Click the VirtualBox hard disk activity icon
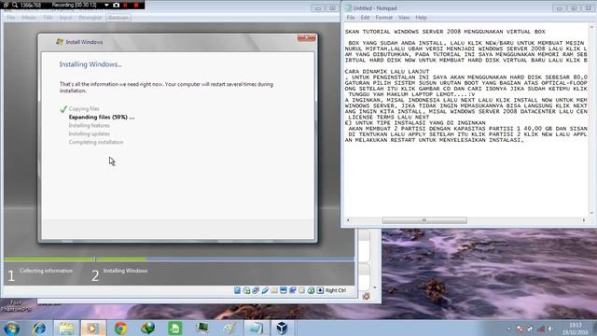This screenshot has height=336, width=597. pos(237,290)
